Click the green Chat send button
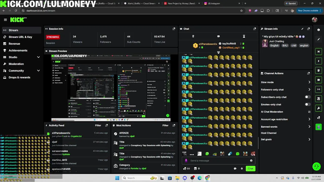Viewport: 324px width, 182px height. coord(250,169)
